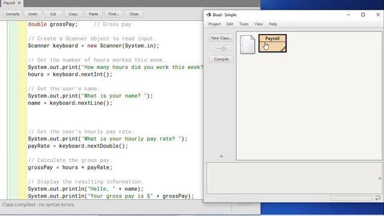The height and width of the screenshot is (216, 384).
Task: Click the small triangle expander above object bench
Action: coord(221,156)
